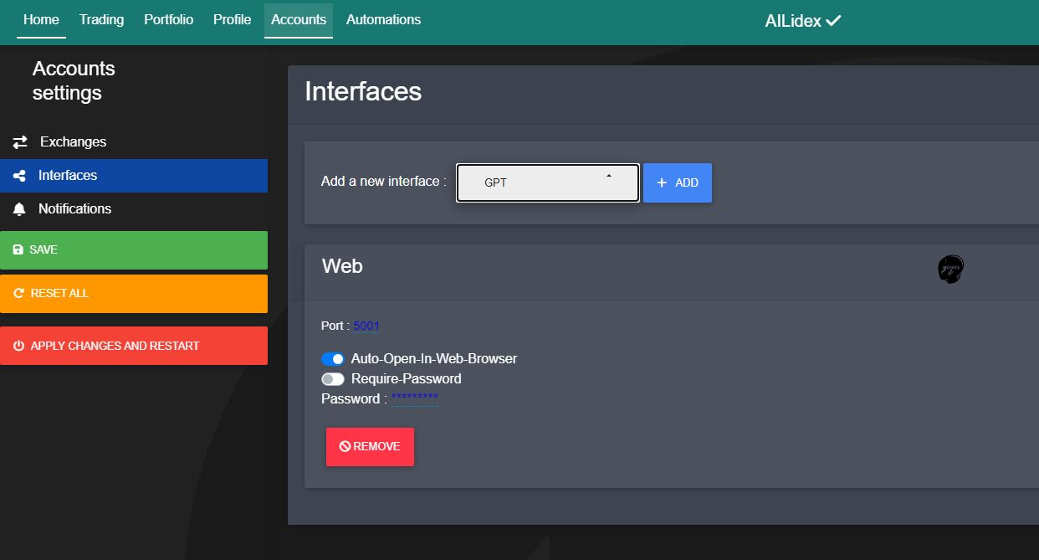Image resolution: width=1039 pixels, height=560 pixels.
Task: Open the Portfolio page
Action: (168, 20)
